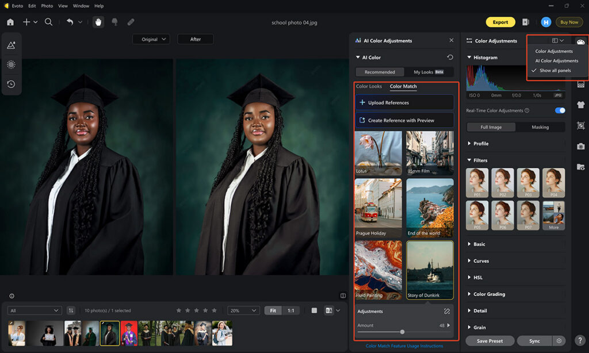Image resolution: width=589 pixels, height=353 pixels.
Task: Set zoom to 1:1
Action: [290, 310]
